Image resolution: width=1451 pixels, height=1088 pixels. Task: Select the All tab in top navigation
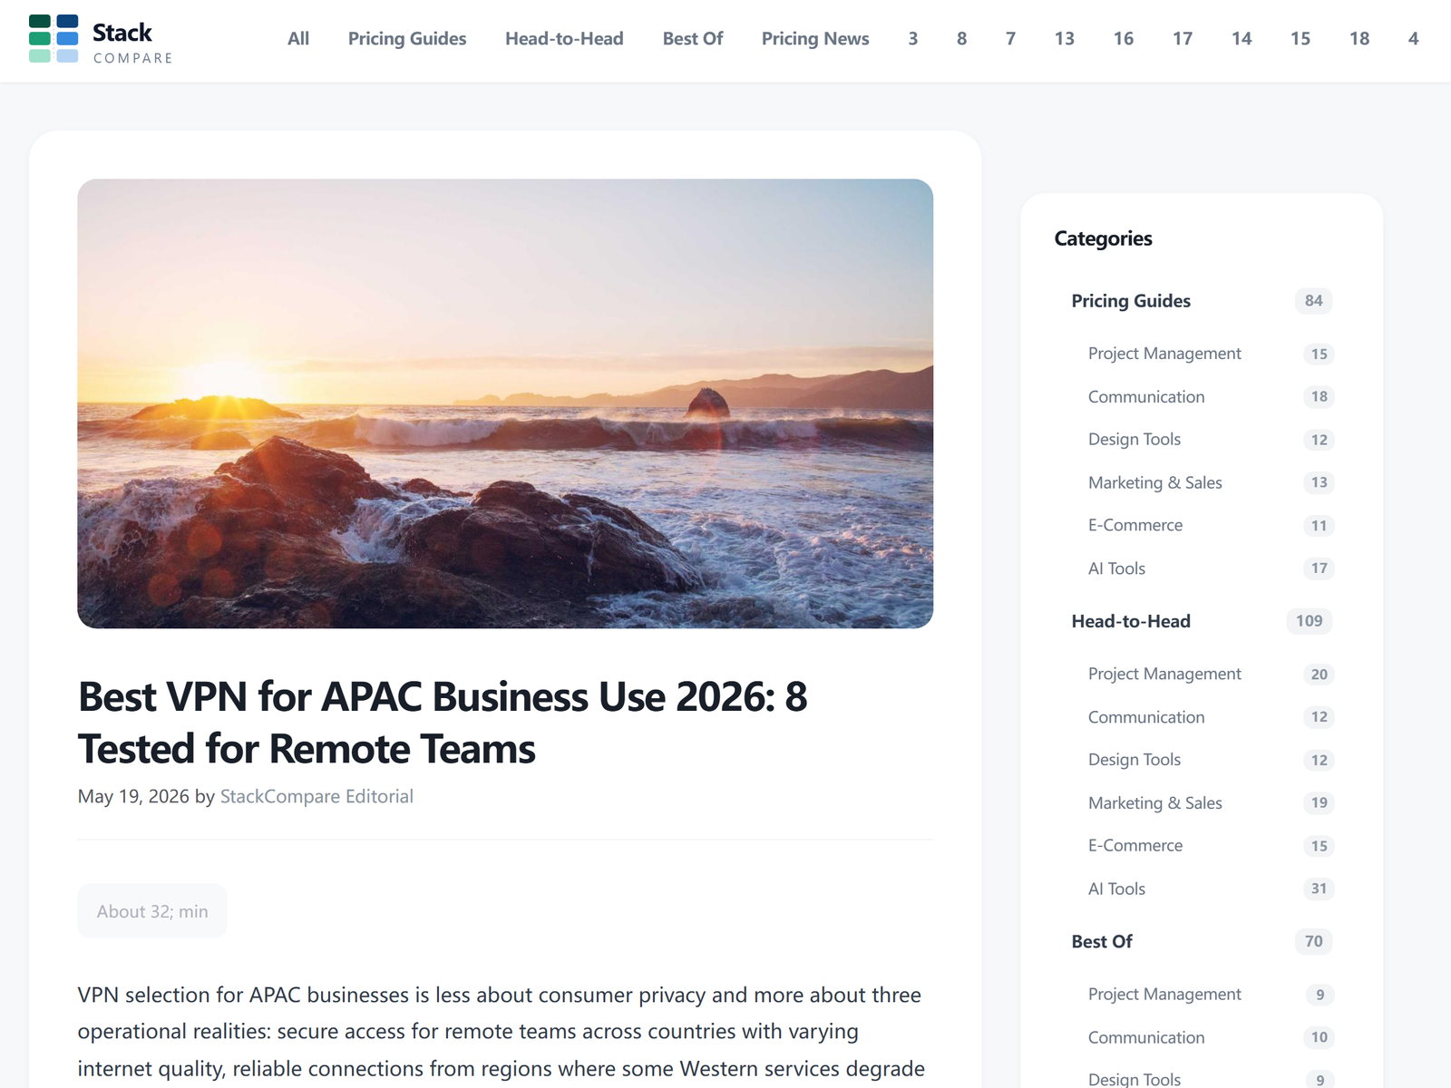[x=298, y=39]
